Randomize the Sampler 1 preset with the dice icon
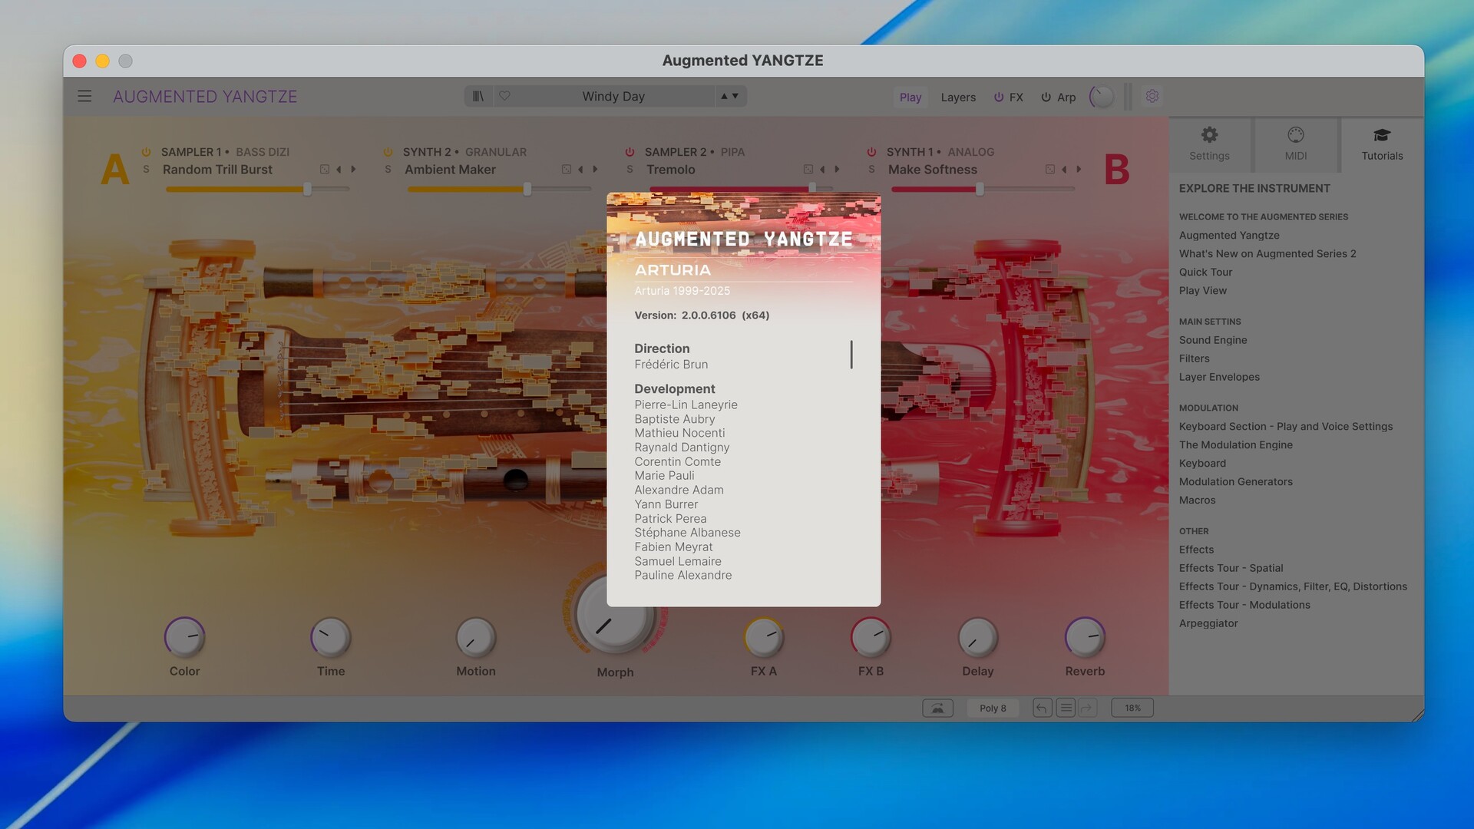 click(325, 169)
